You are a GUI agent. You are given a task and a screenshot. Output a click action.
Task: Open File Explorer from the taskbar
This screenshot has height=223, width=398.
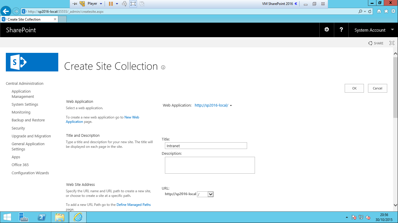point(60,217)
